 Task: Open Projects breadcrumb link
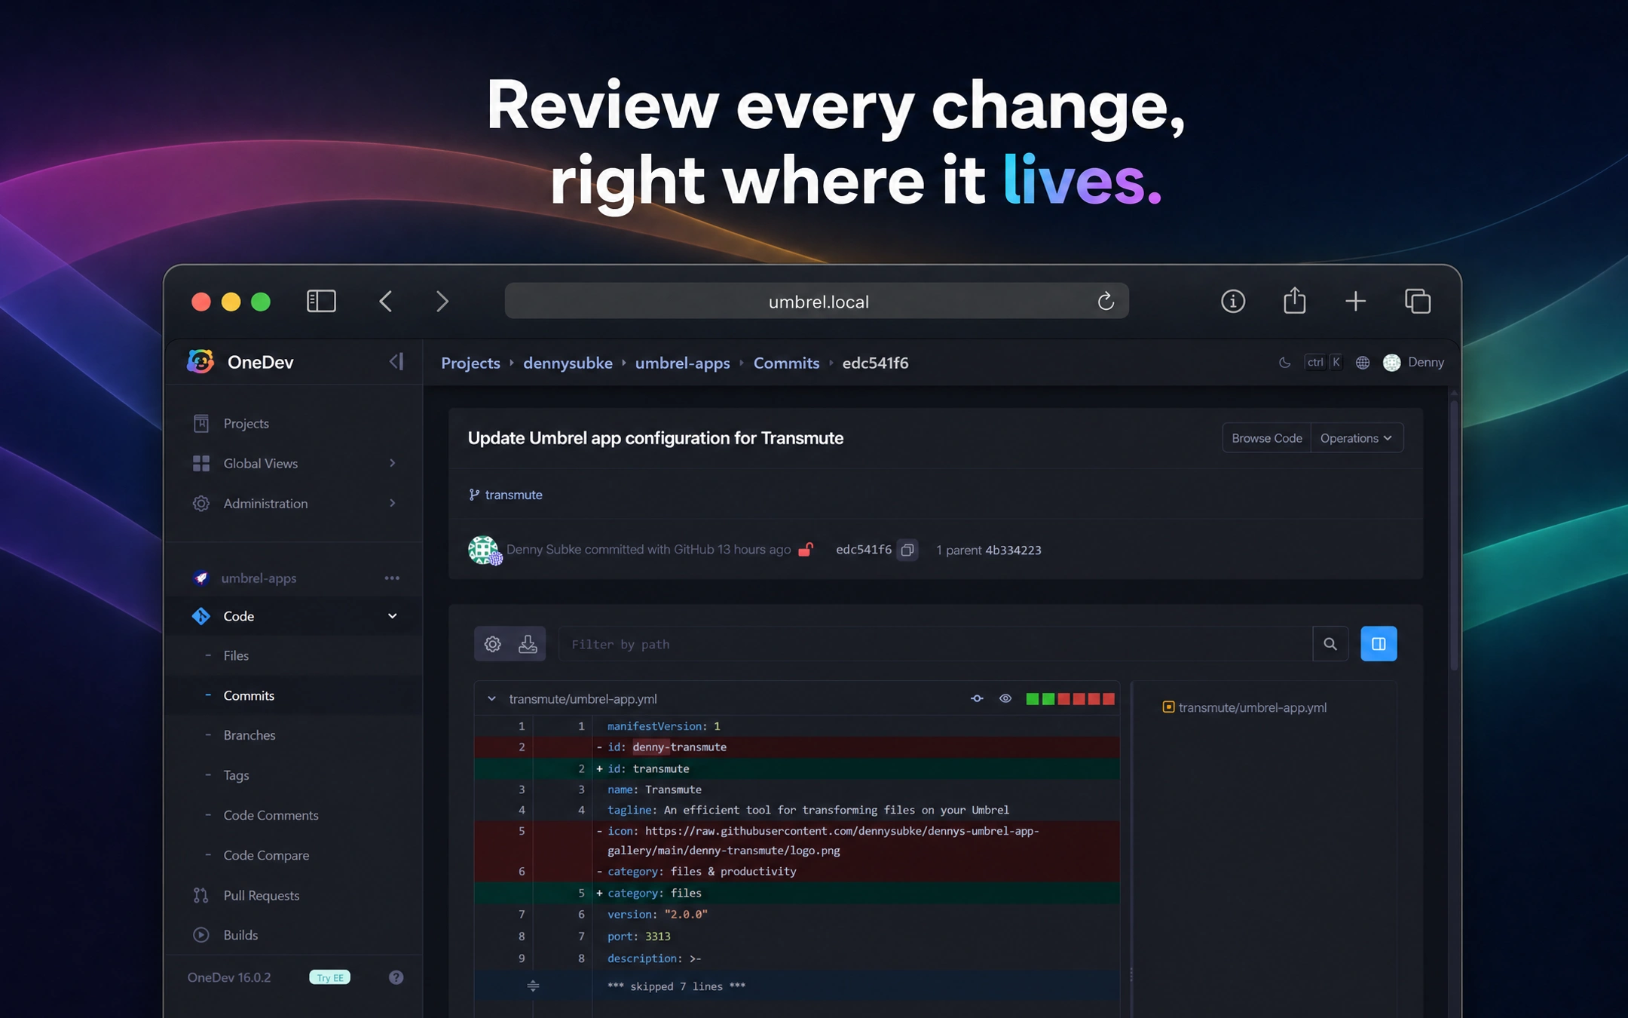tap(470, 363)
